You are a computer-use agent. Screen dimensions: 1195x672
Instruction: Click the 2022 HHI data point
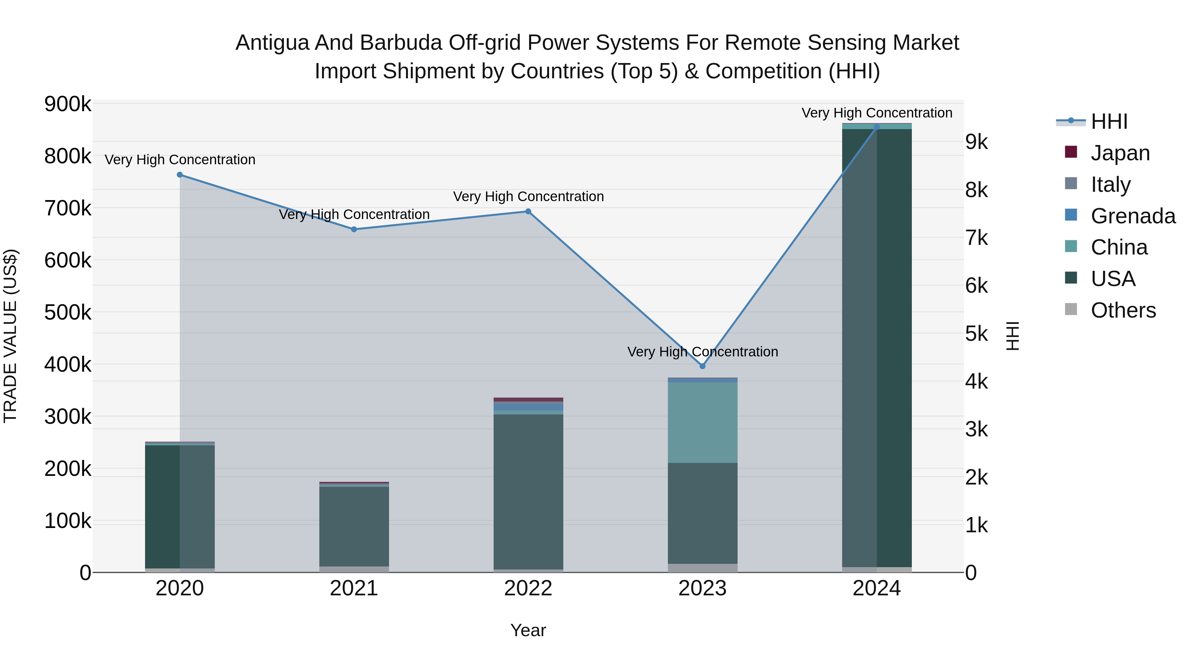coord(528,211)
